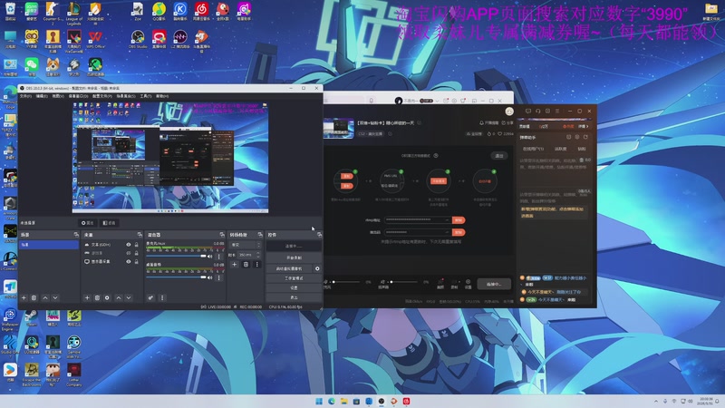The width and height of the screenshot is (725, 408).
Task: Adjust 麦克风/Aux volume slider in OBS mixer
Action: (176, 257)
